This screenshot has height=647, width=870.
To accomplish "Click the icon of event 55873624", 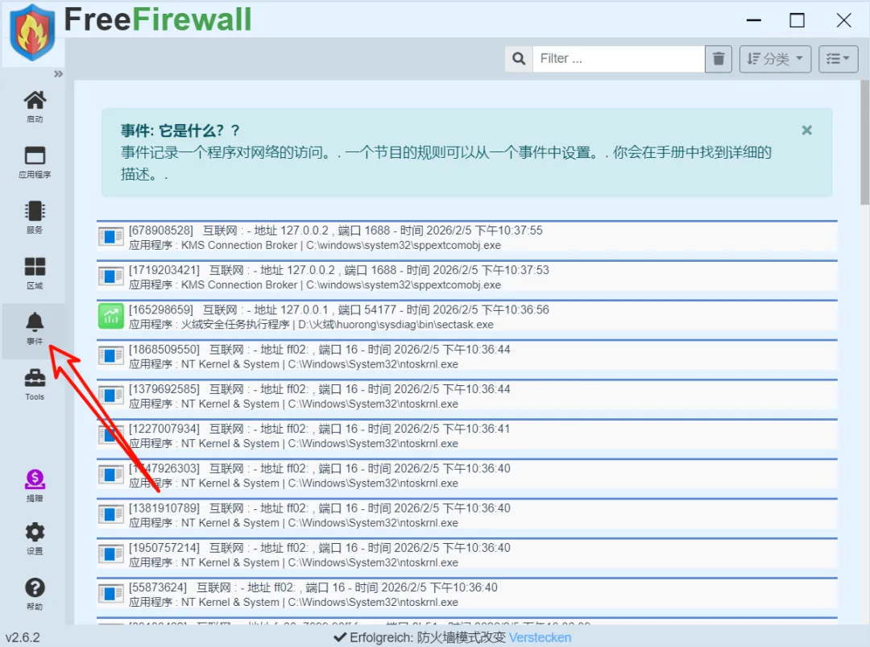I will tap(111, 594).
